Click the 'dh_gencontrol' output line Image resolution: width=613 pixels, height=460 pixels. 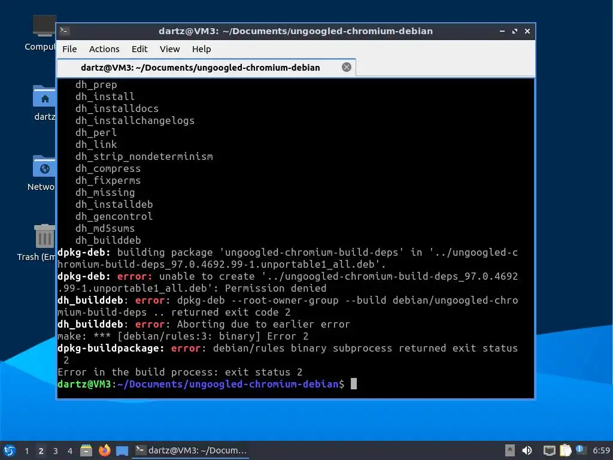pyautogui.click(x=114, y=216)
